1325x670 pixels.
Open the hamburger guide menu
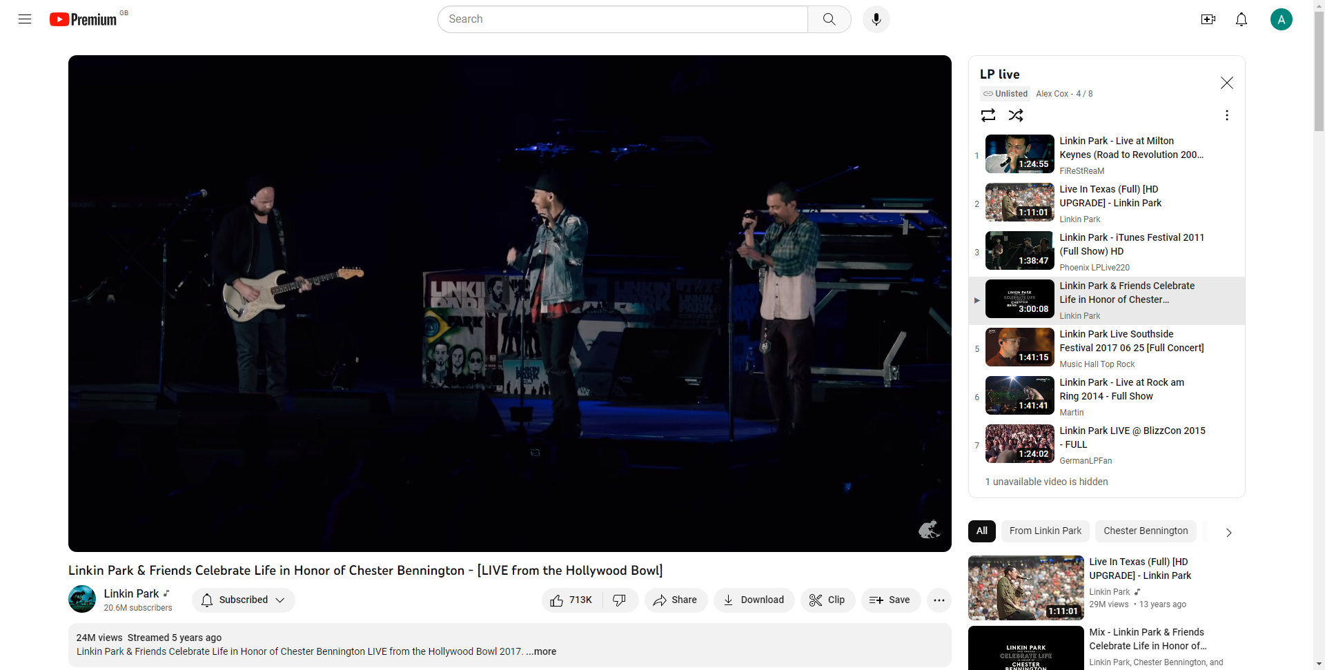coord(25,19)
